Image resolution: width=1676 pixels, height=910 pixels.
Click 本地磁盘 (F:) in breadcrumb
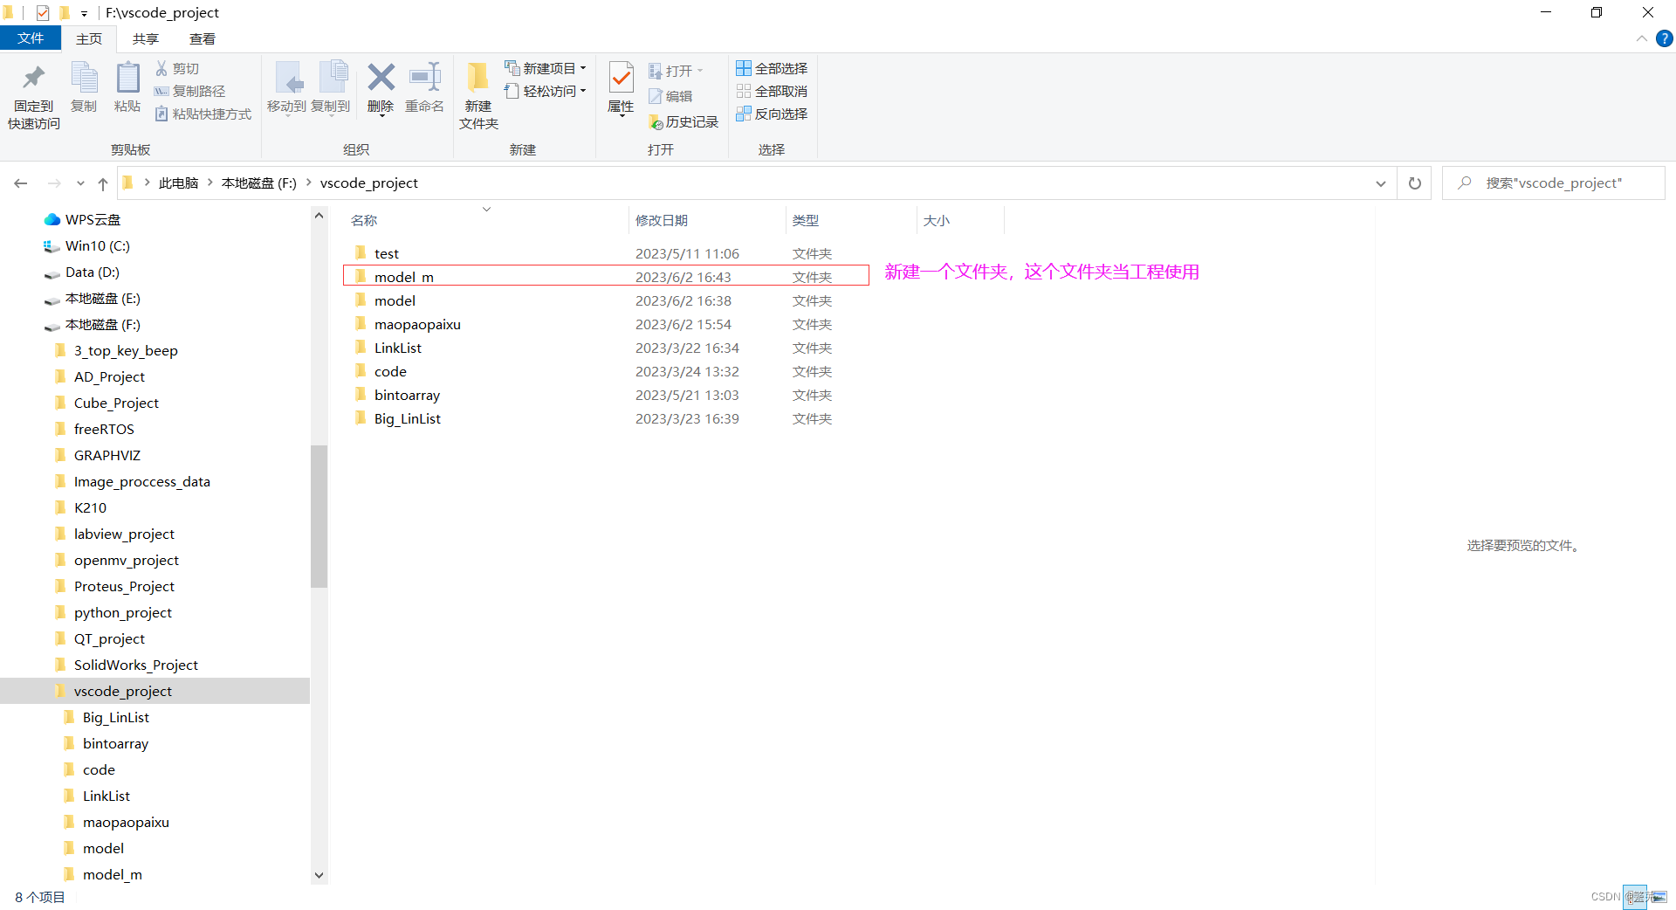pos(259,183)
